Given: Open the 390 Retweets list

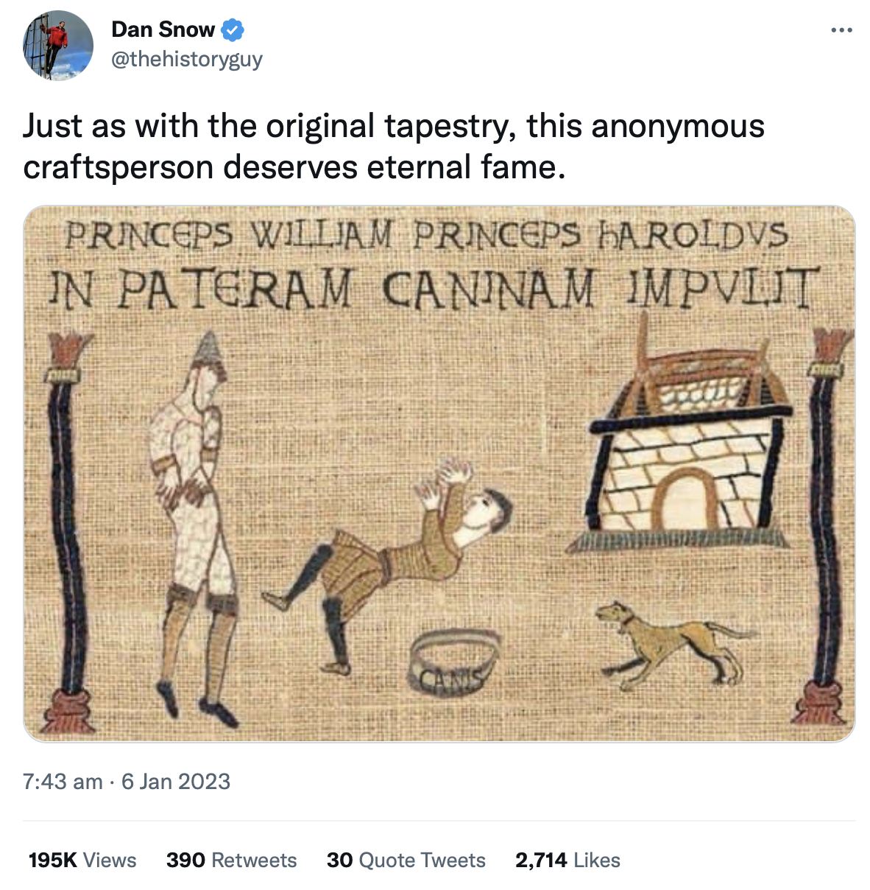Looking at the screenshot, I should (231, 860).
